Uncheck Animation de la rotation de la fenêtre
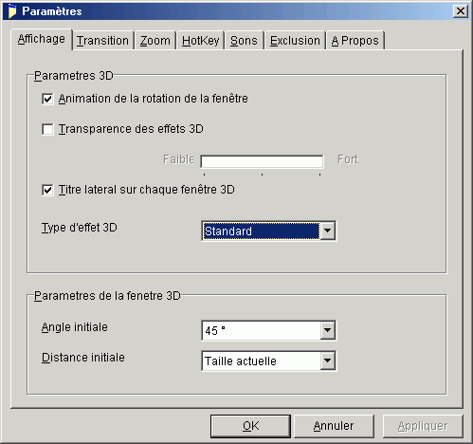 [x=47, y=99]
